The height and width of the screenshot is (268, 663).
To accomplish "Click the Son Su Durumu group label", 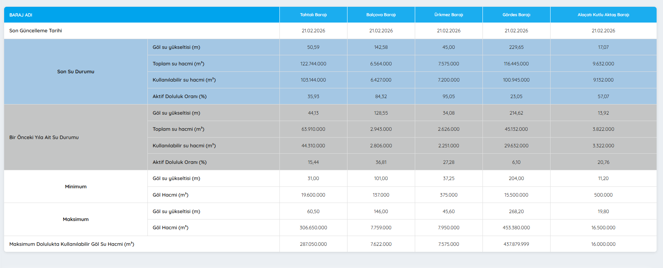I will [76, 72].
